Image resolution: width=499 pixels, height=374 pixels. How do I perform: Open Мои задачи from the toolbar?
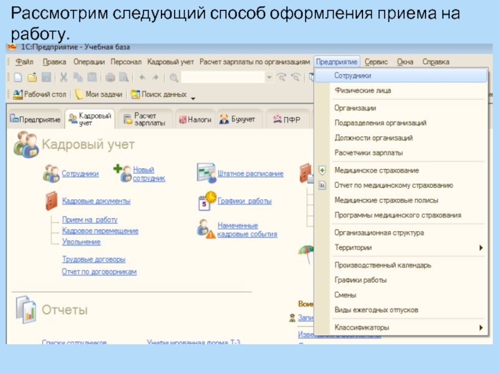[x=99, y=95]
